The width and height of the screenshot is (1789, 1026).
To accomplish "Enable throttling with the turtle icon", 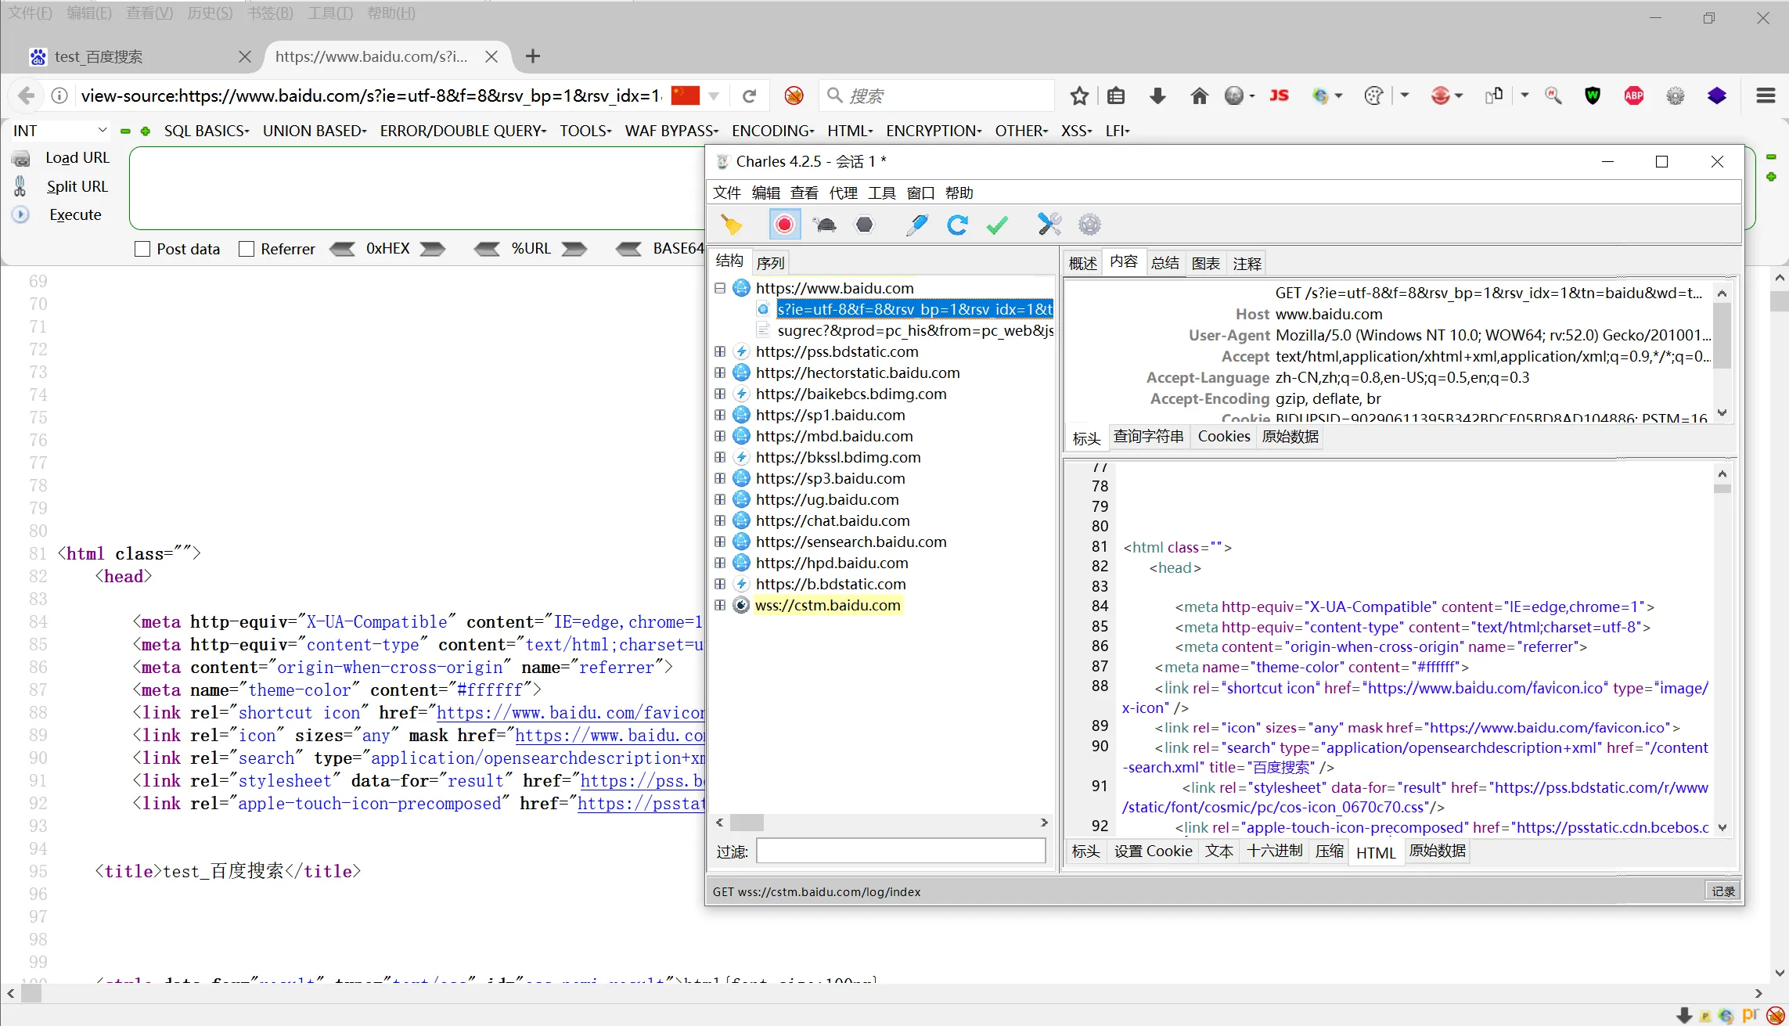I will click(x=825, y=225).
